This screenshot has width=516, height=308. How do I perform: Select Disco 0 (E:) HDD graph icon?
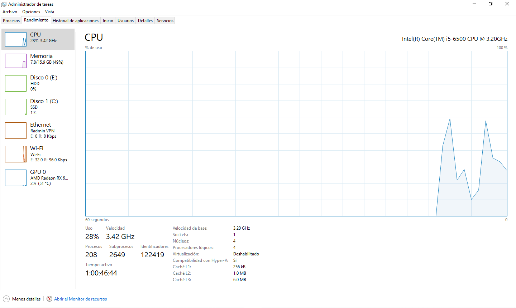coord(16,83)
